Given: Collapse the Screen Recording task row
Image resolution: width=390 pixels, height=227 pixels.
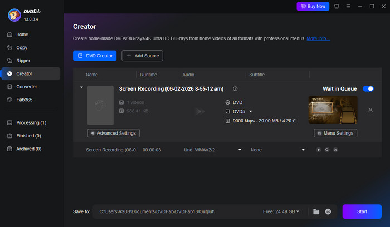Looking at the screenshot, I should [81, 87].
